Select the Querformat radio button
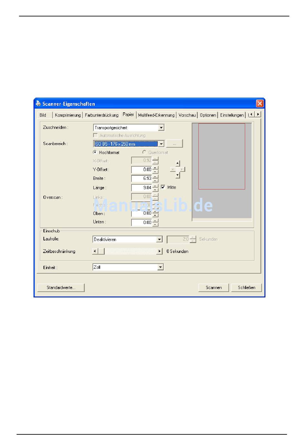Screen dimensions: 306x445 [144, 152]
